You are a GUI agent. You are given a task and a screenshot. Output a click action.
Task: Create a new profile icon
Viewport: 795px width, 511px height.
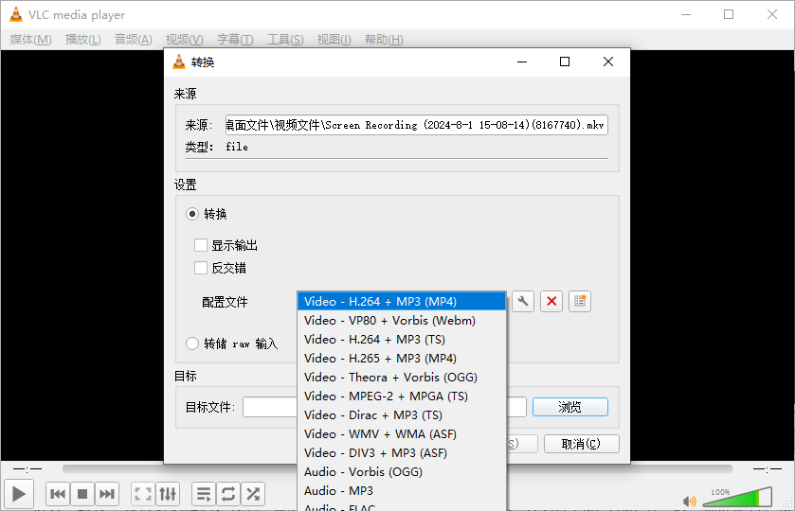580,301
